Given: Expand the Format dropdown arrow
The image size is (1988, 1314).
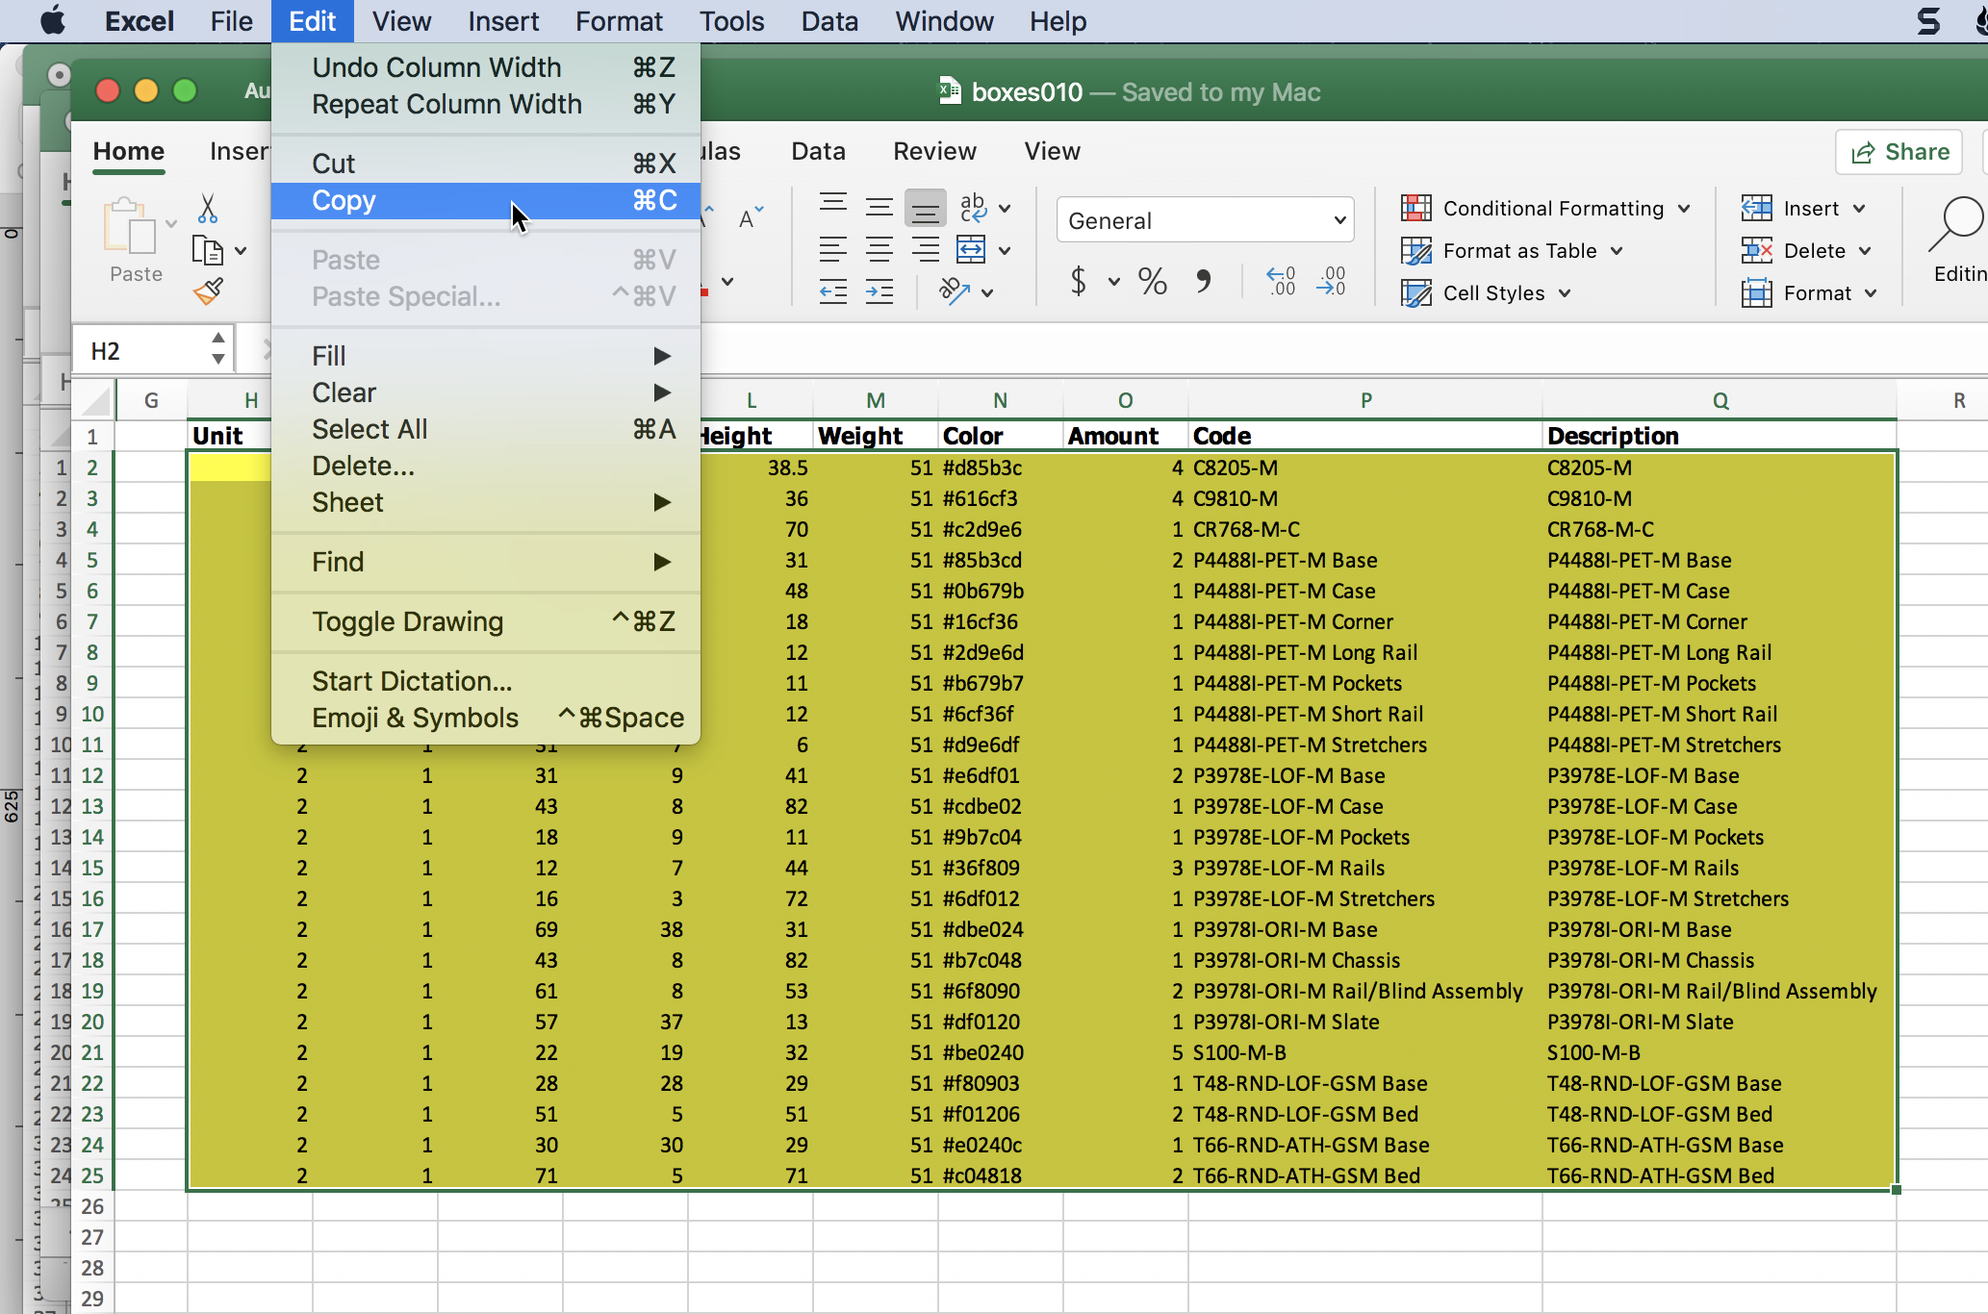Looking at the screenshot, I should pyautogui.click(x=1871, y=293).
